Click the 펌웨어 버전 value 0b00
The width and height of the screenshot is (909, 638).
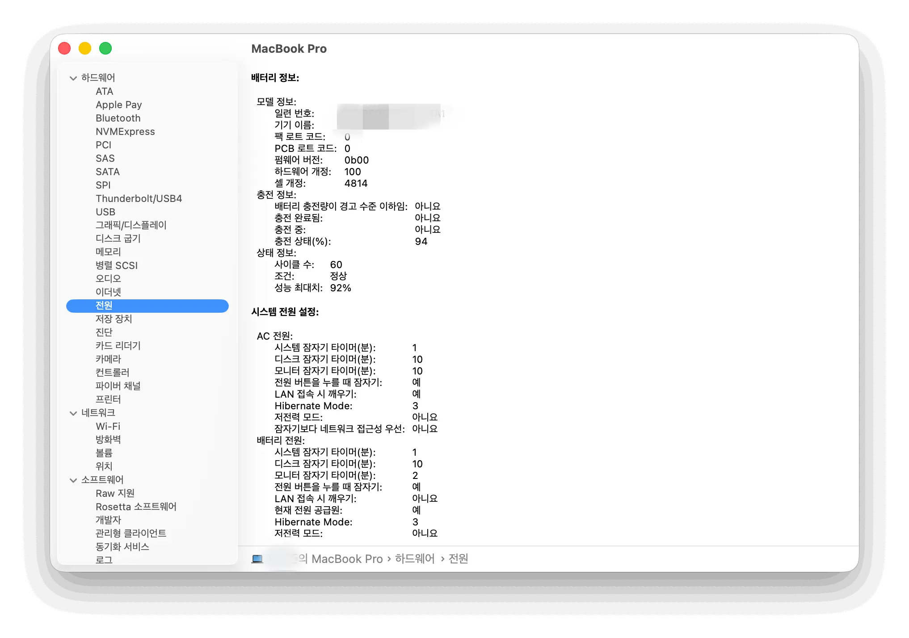[357, 160]
